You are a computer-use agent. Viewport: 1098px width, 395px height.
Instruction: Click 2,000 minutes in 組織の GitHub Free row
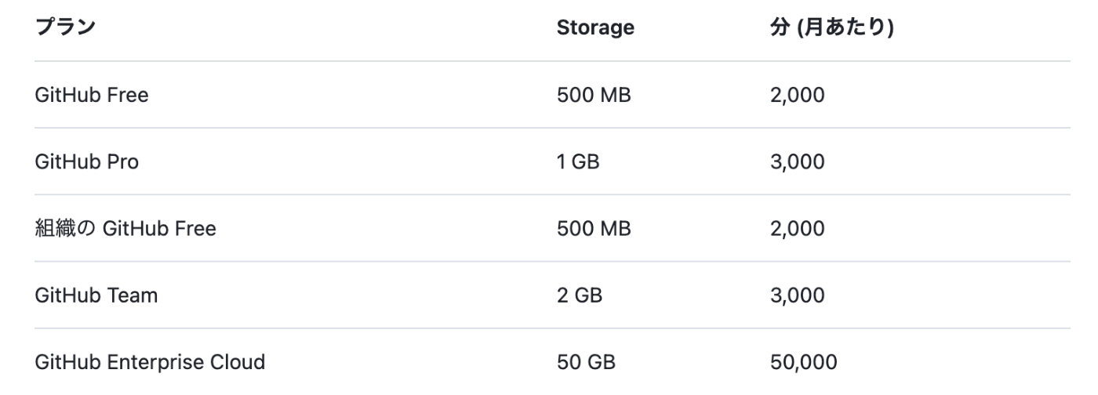tap(798, 229)
